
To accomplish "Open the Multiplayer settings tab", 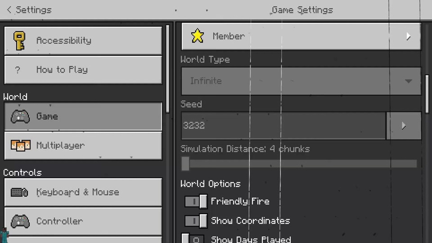I will pos(83,145).
